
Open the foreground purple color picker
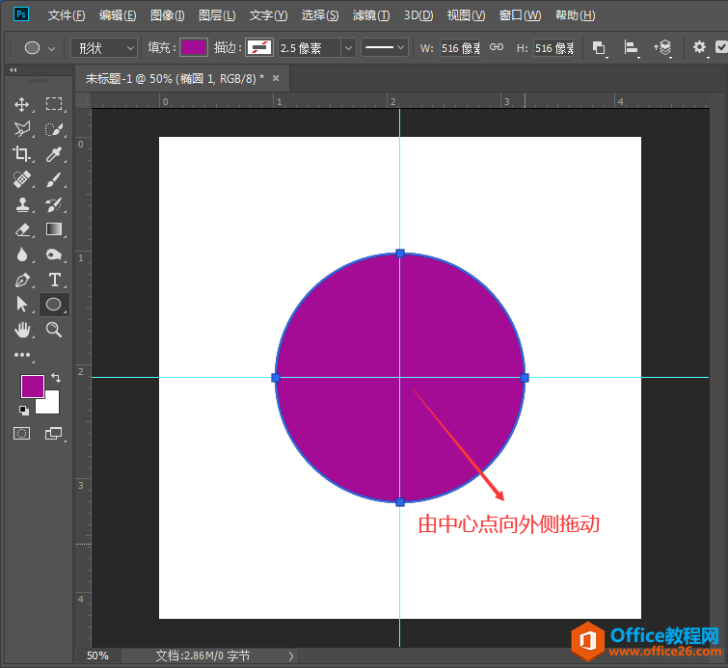[33, 387]
